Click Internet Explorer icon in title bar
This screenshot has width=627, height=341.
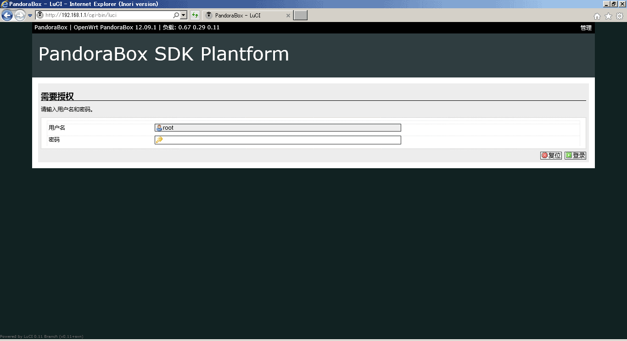pyautogui.click(x=5, y=4)
